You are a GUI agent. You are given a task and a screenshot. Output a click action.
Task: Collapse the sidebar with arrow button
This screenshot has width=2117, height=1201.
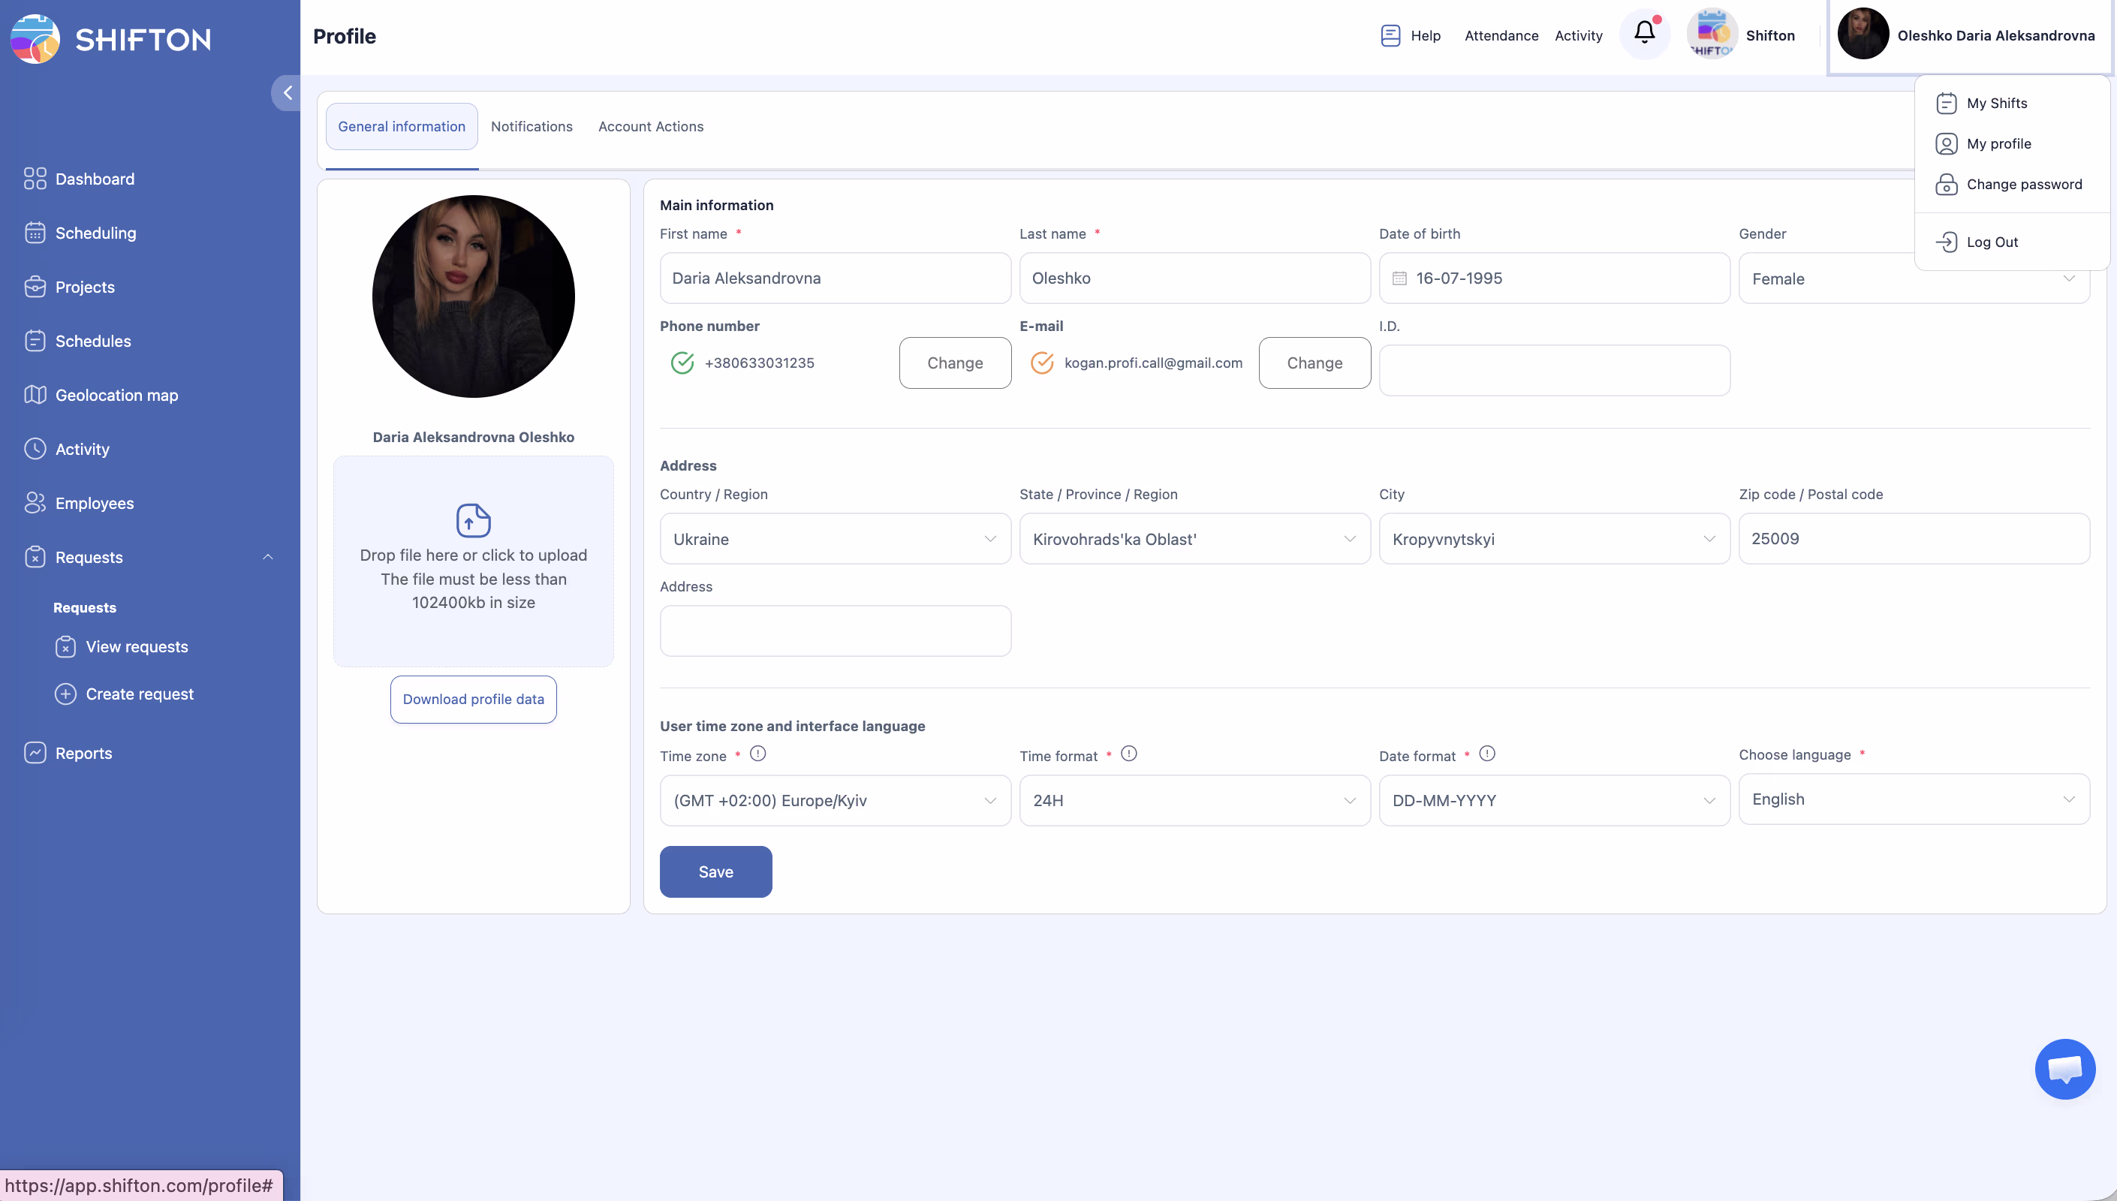coord(287,92)
